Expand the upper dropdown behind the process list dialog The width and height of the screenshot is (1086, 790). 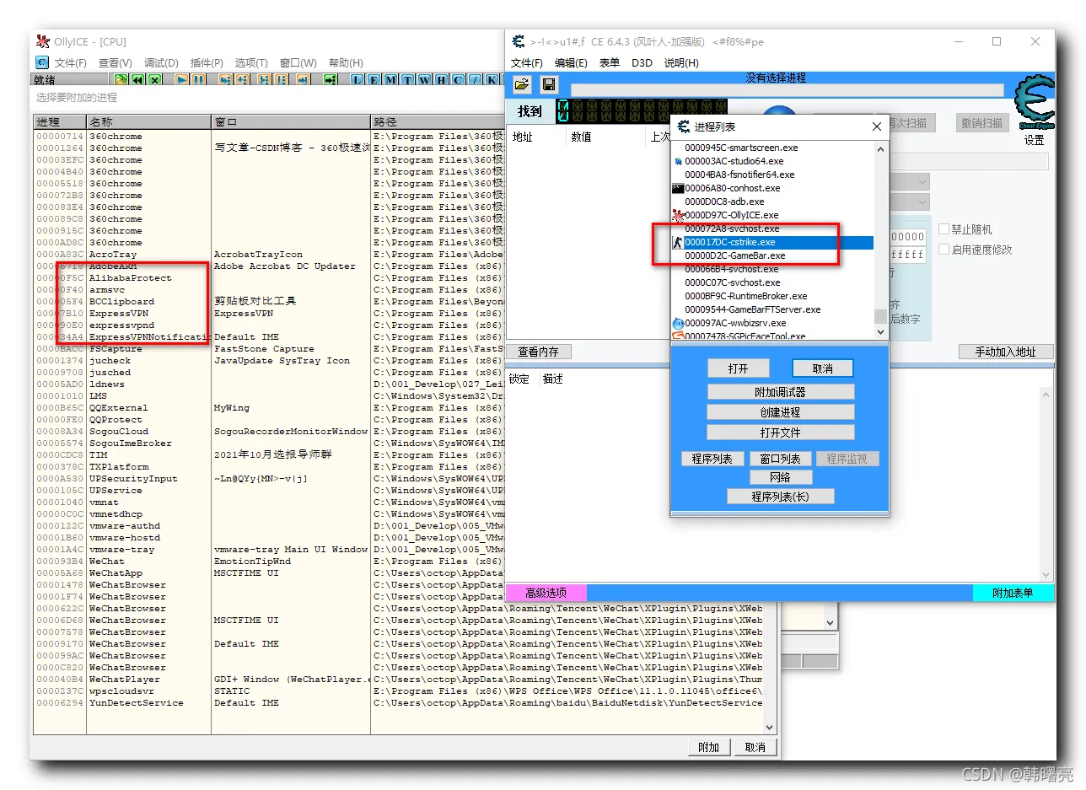(922, 182)
